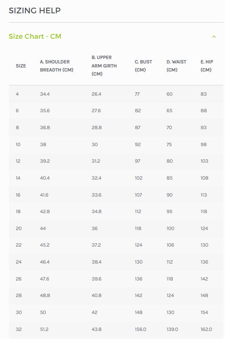Click the B. Upper Arm Girth header
Image resolution: width=225 pixels, height=339 pixels.
tap(104, 66)
